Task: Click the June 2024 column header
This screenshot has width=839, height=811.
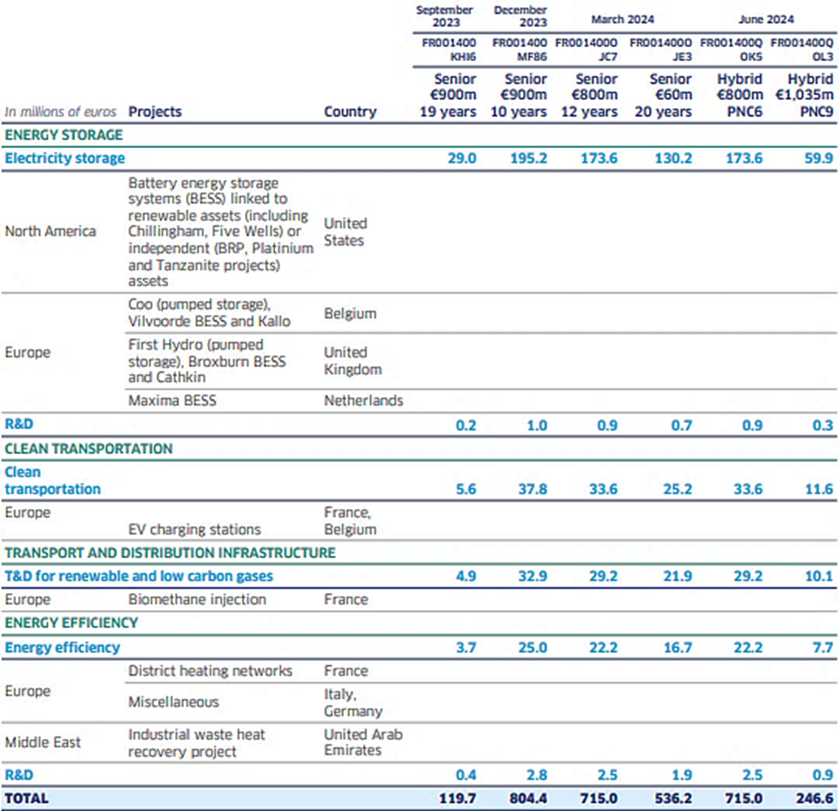Action: [x=765, y=20]
